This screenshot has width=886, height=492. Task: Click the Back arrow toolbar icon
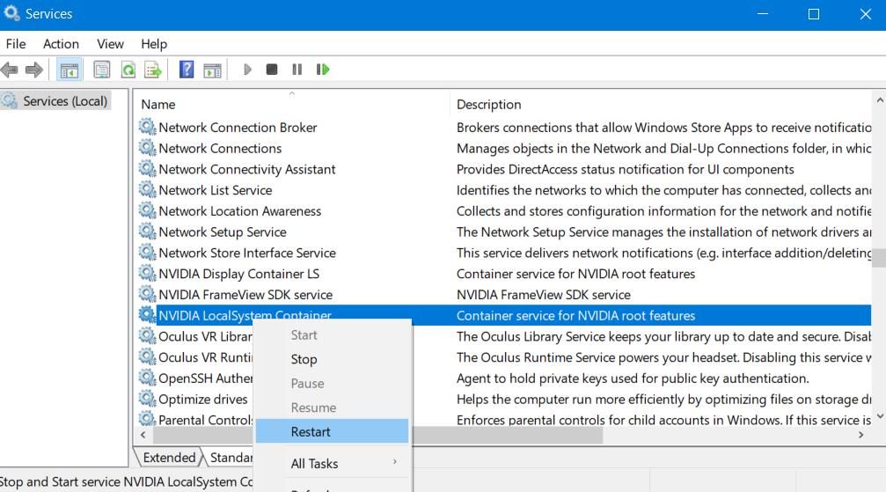point(10,70)
